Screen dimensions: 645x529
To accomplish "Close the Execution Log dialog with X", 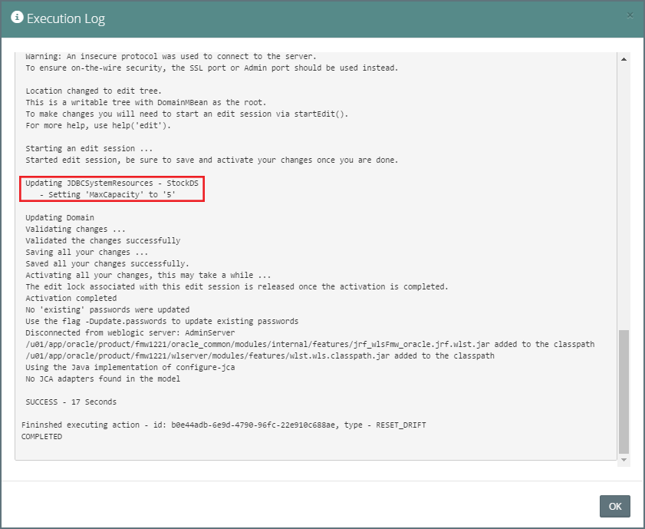I will point(630,15).
